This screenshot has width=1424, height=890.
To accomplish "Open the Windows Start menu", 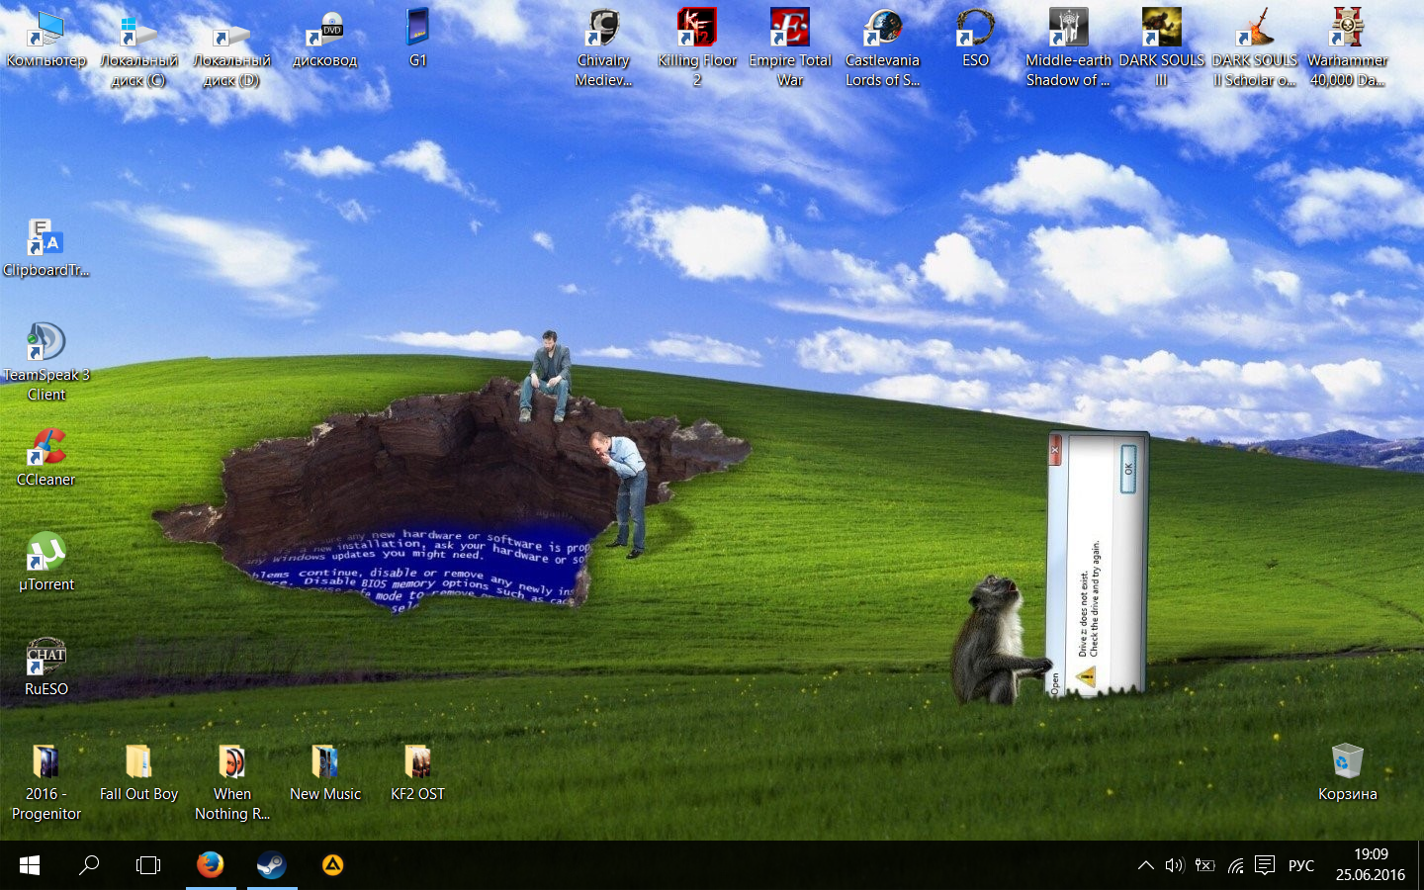I will coord(30,865).
